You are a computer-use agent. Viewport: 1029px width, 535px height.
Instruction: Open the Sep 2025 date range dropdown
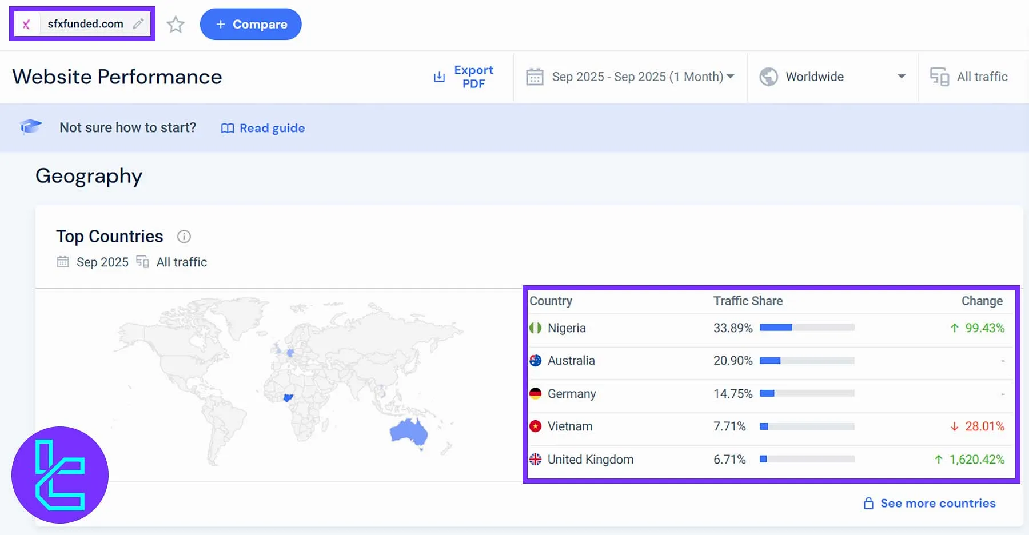pyautogui.click(x=641, y=76)
